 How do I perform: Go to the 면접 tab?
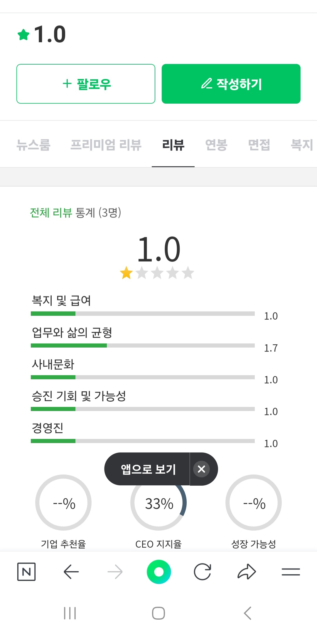pos(259,145)
